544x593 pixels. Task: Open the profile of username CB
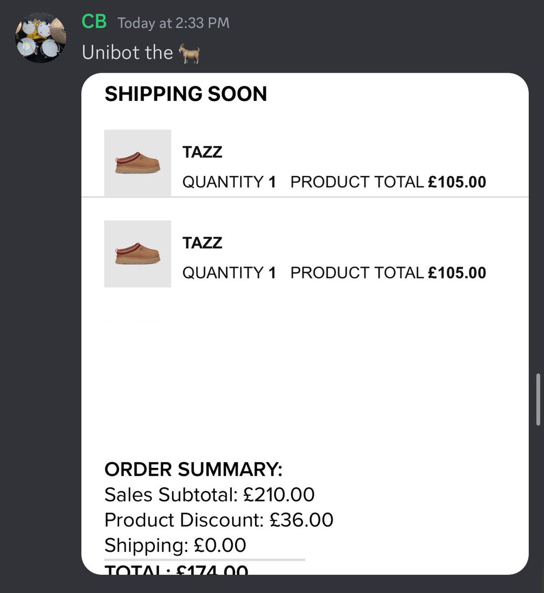(x=94, y=22)
